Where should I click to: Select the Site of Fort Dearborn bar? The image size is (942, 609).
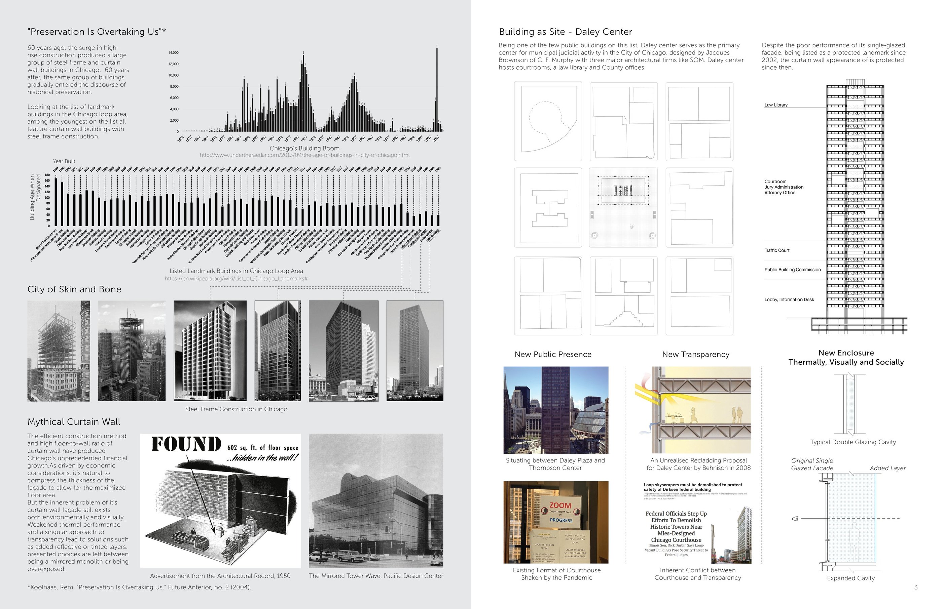tap(56, 202)
